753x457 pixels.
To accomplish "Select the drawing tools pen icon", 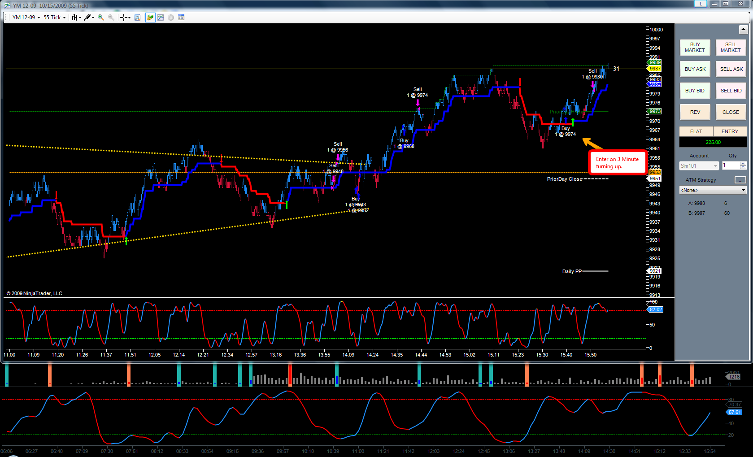I will (x=89, y=17).
